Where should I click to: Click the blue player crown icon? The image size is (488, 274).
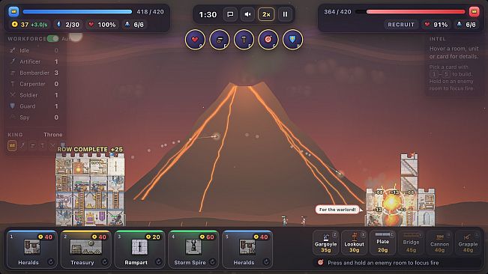[x=13, y=11]
